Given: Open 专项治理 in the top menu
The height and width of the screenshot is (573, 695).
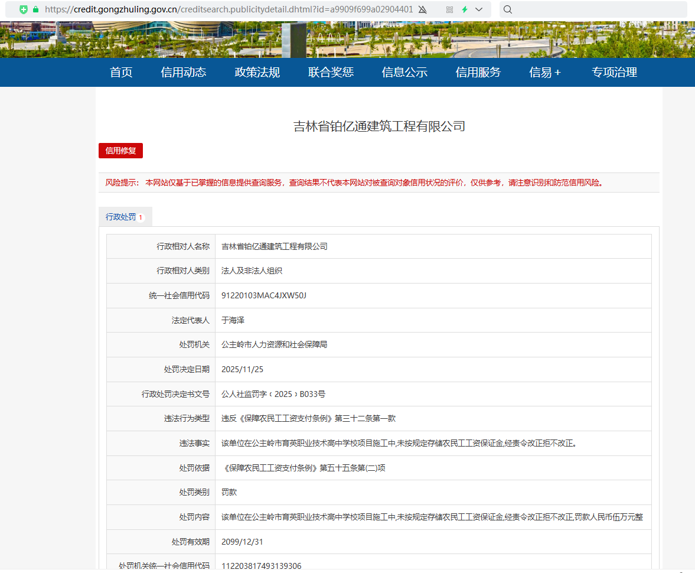Looking at the screenshot, I should [x=614, y=72].
